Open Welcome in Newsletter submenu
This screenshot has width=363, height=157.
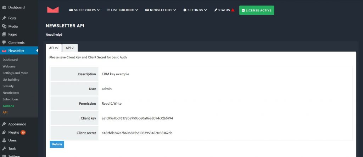(9, 66)
